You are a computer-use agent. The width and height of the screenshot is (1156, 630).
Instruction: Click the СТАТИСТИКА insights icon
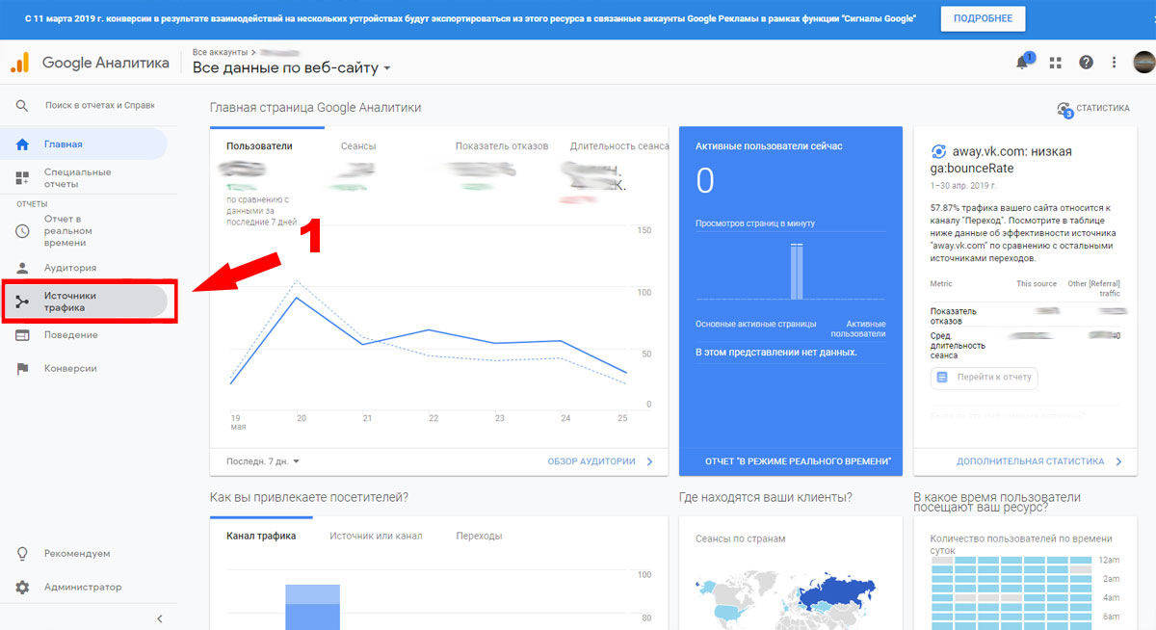(1064, 109)
